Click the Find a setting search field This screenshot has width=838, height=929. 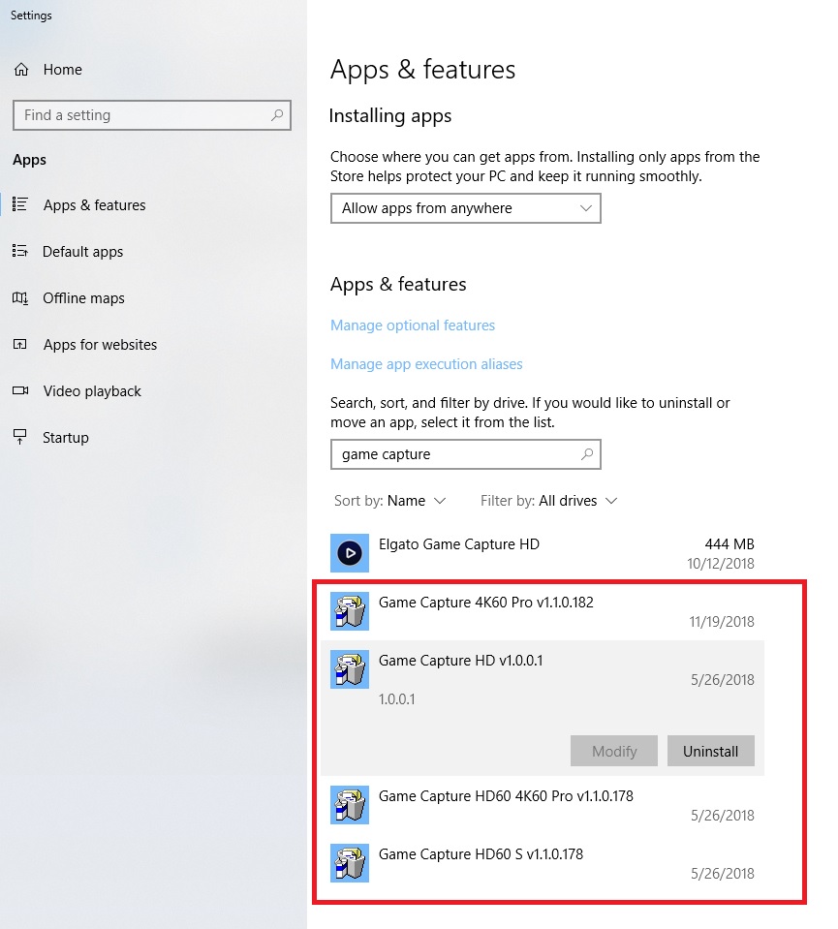pos(140,115)
